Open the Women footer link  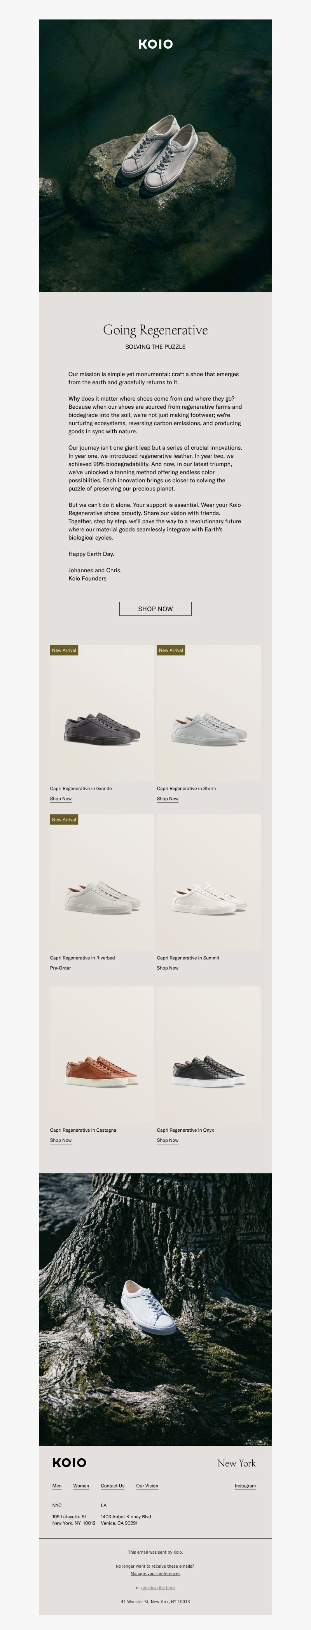[x=81, y=1486]
